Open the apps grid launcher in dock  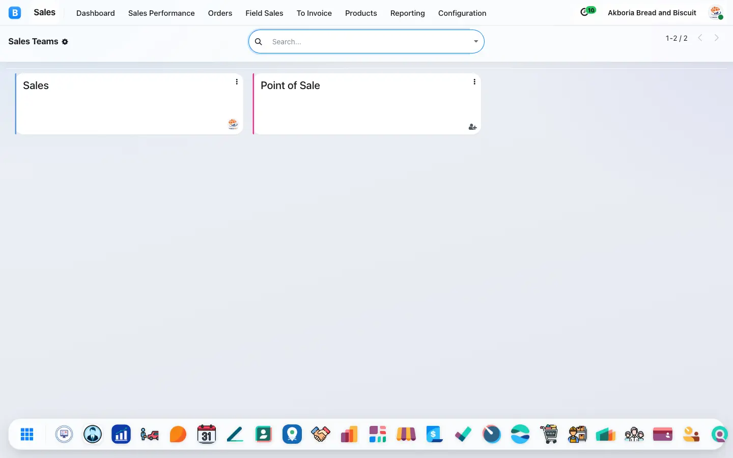(x=27, y=434)
